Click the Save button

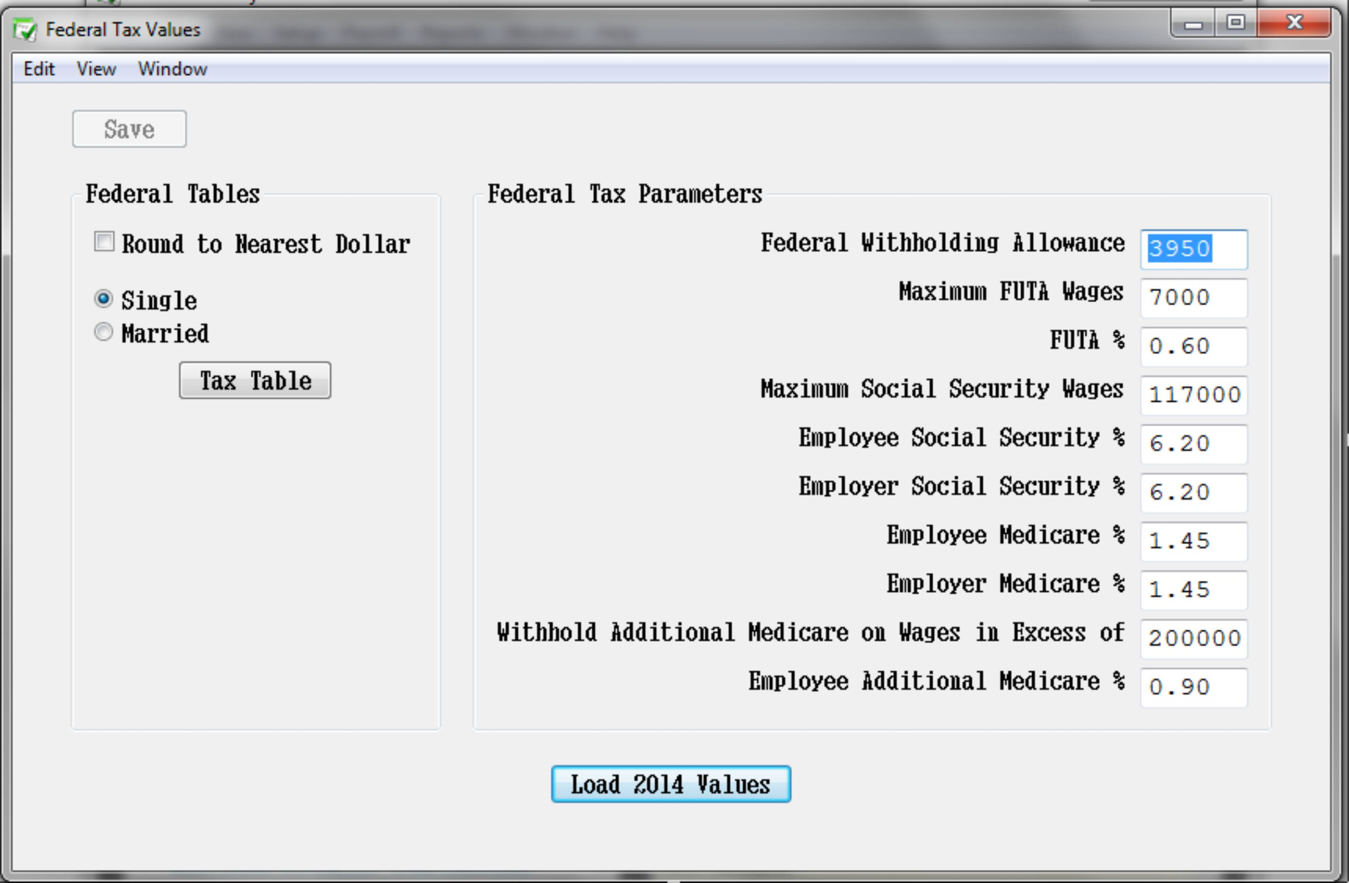[x=129, y=129]
